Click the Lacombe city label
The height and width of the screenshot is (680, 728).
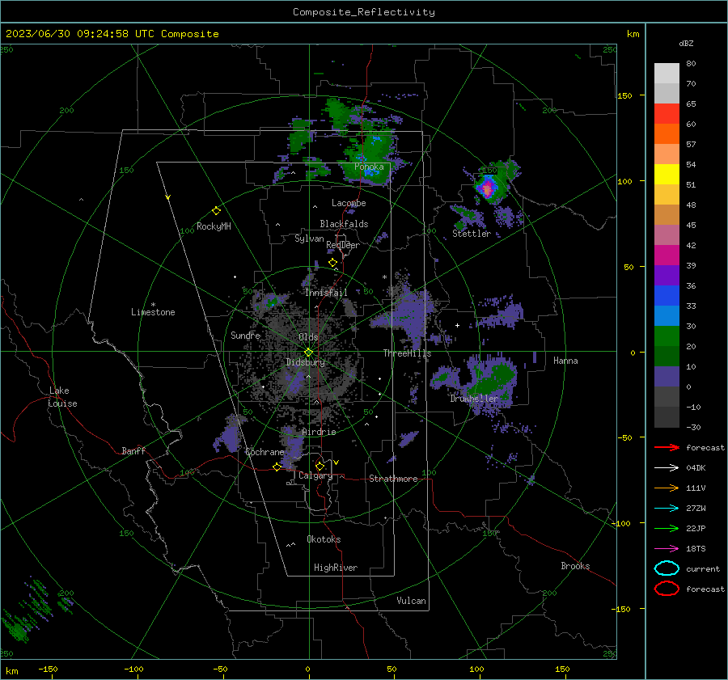click(349, 203)
